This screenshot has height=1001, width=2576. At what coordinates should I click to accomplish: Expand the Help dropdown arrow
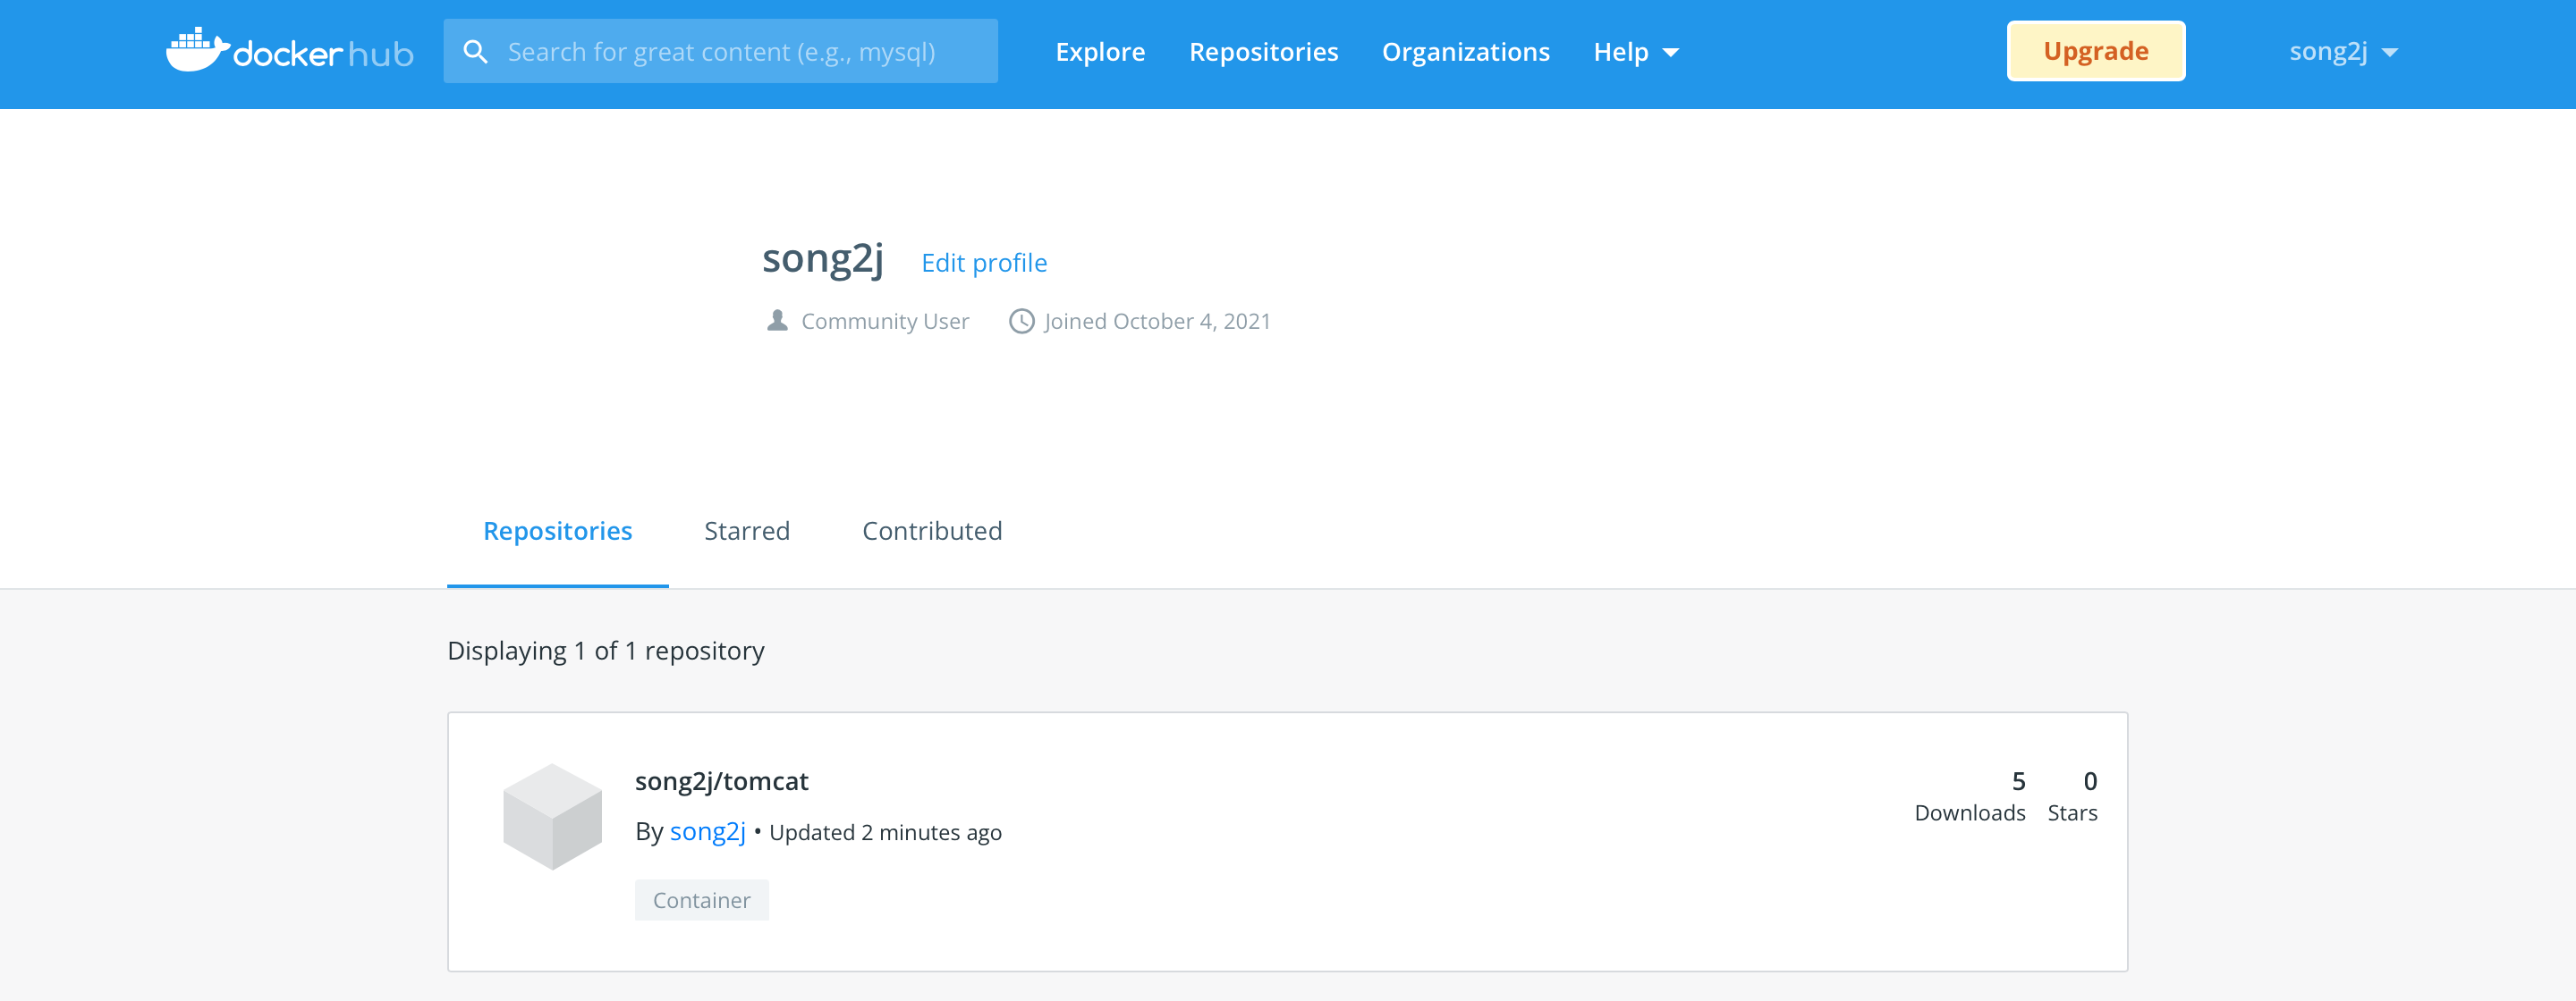click(x=1671, y=53)
